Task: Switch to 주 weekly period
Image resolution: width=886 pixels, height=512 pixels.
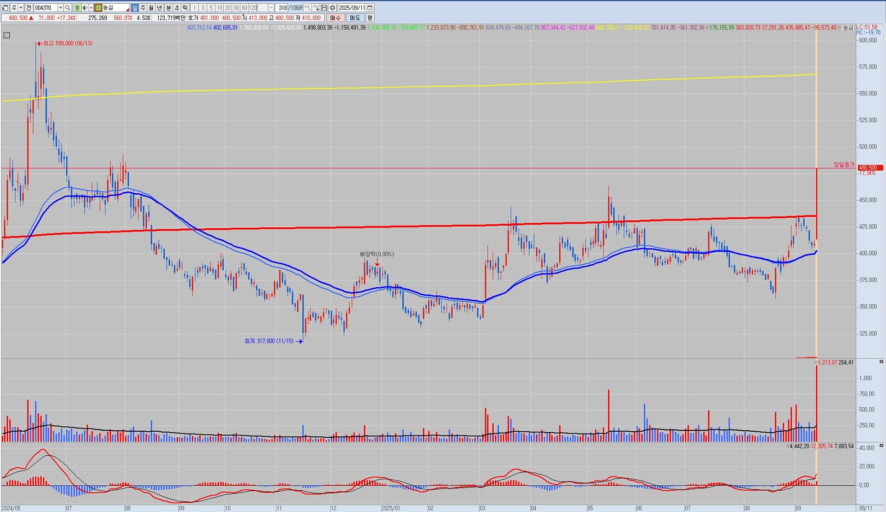Action: click(x=143, y=8)
